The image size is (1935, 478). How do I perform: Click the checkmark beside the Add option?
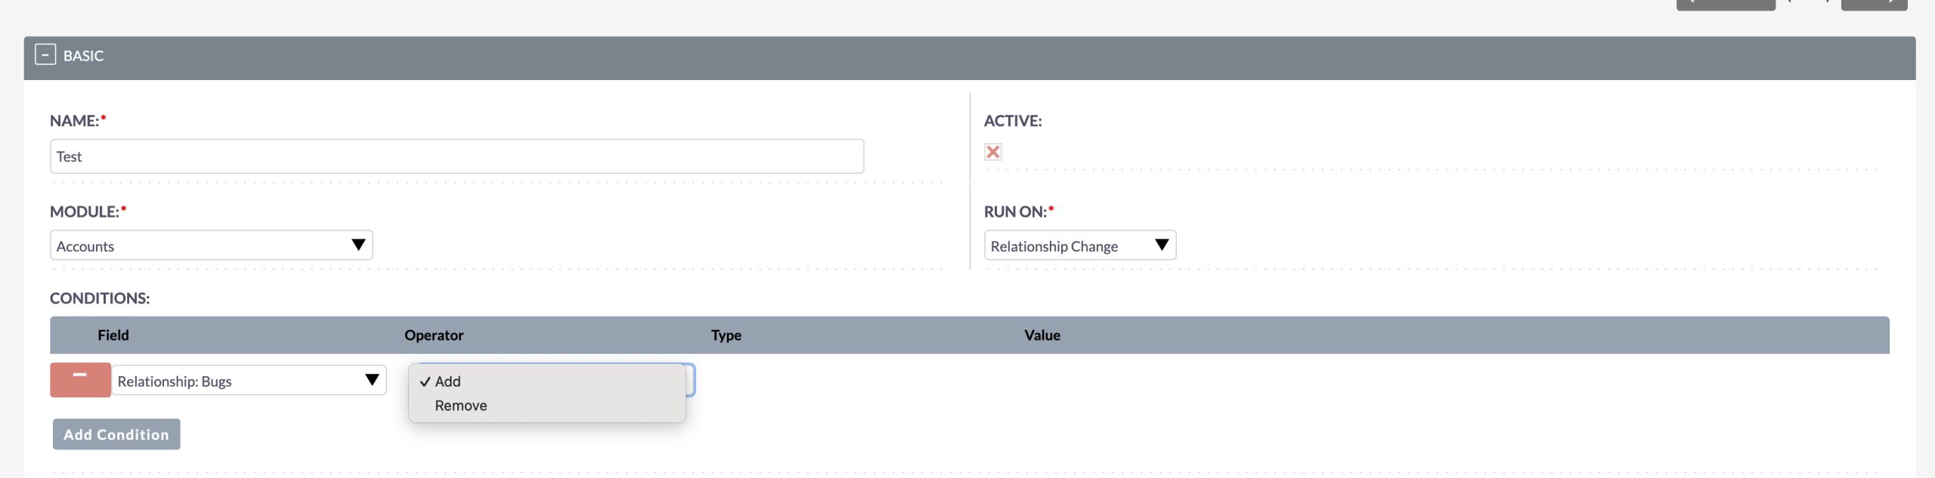[425, 382]
